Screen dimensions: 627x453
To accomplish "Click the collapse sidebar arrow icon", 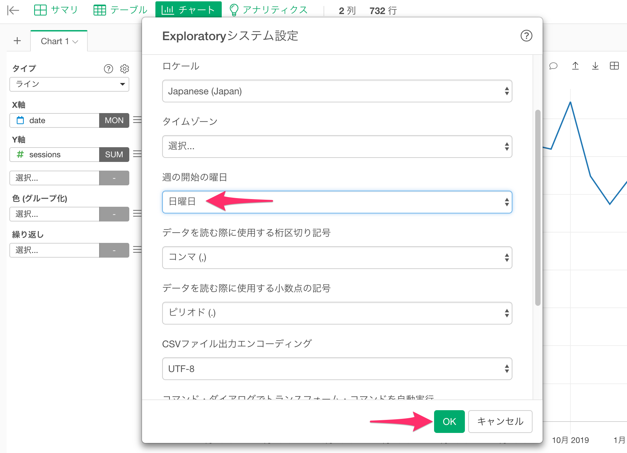I will [x=13, y=10].
